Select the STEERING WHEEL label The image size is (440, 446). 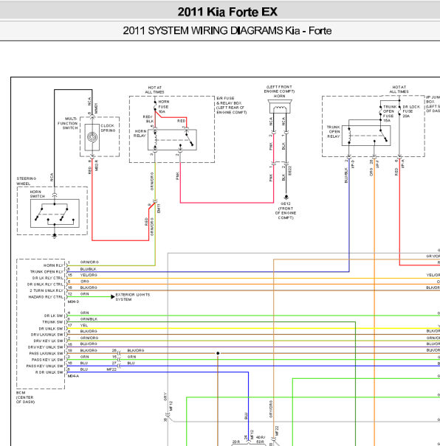(x=26, y=181)
